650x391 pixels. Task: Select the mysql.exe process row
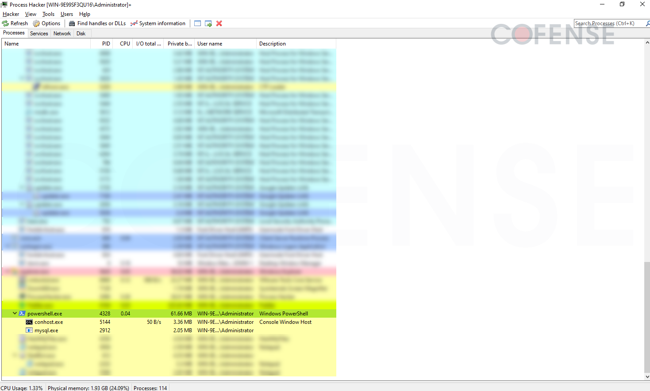169,330
